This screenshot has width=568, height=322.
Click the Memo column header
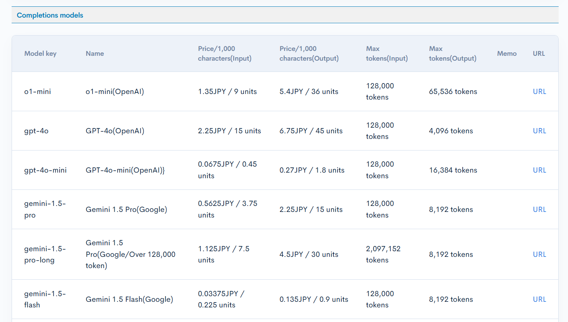pos(507,54)
